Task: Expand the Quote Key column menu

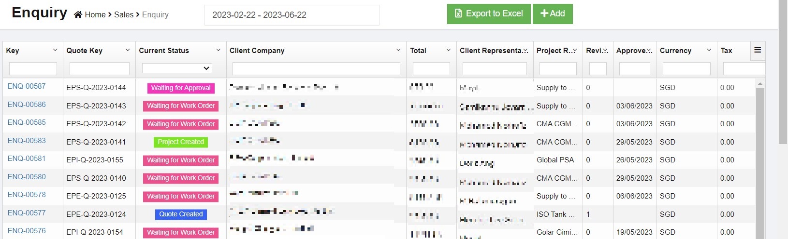Action: tap(128, 50)
